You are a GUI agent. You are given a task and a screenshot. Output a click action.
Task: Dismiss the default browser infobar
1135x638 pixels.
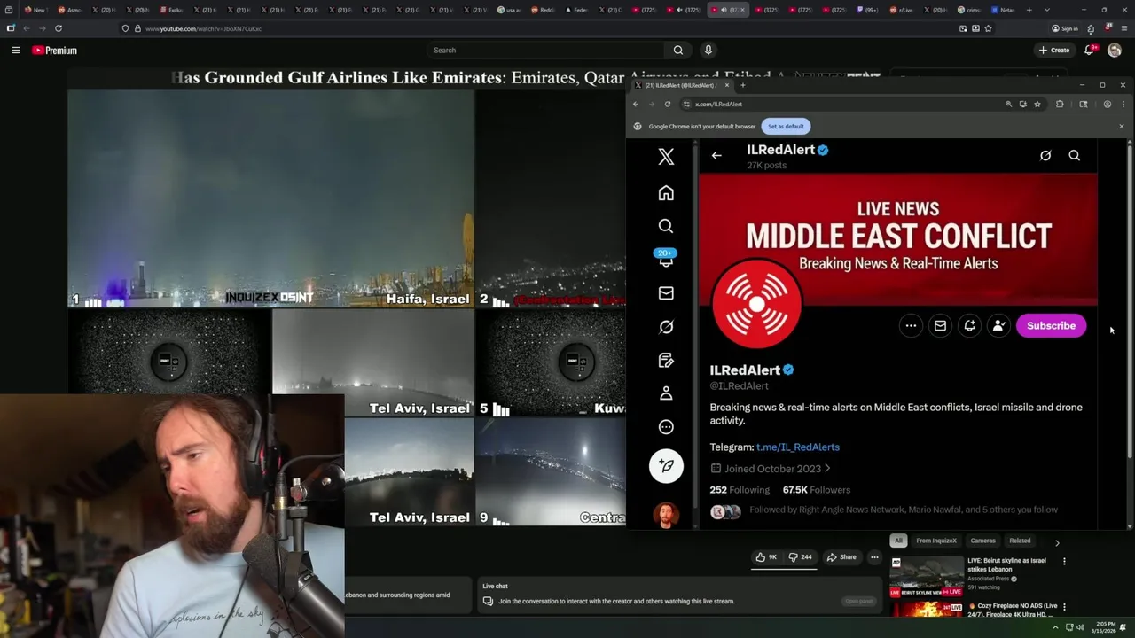coord(1121,127)
